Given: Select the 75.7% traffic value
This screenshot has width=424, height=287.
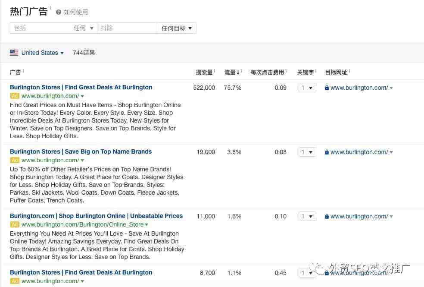Looking at the screenshot, I should tap(233, 88).
